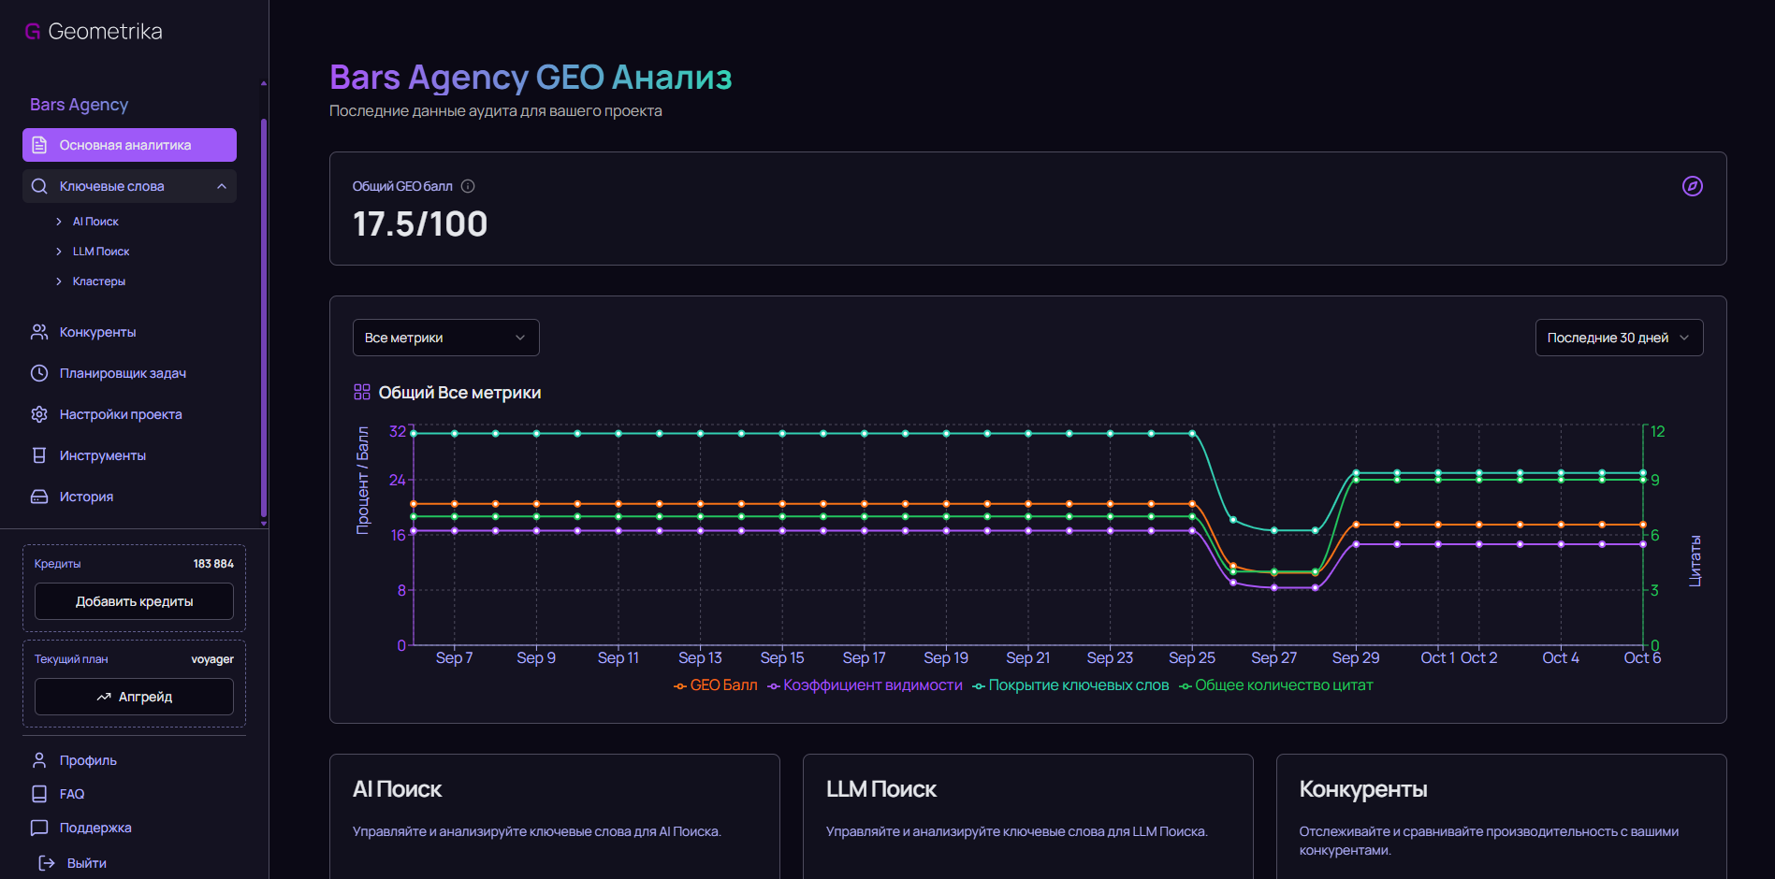Toggle Общее количество цитат legend entry

[1276, 685]
